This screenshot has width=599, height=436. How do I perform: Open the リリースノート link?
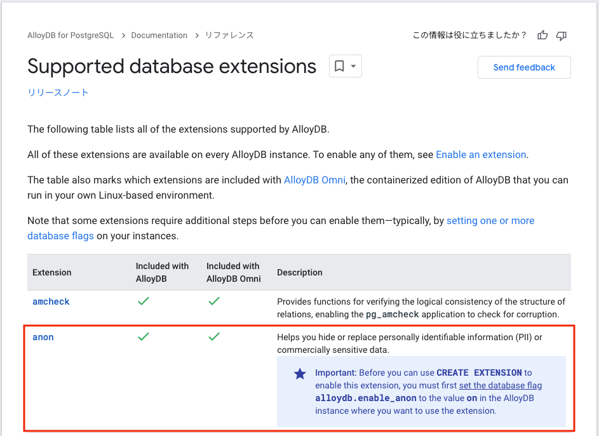point(58,93)
